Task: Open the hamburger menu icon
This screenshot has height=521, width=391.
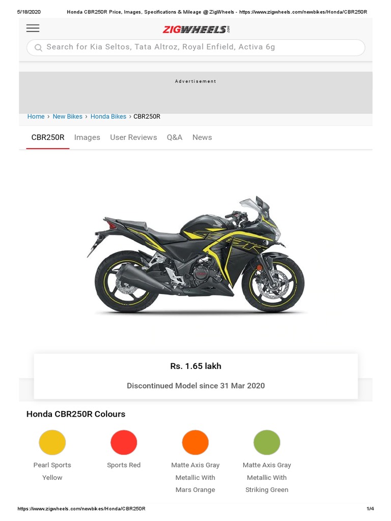Action: click(33, 28)
